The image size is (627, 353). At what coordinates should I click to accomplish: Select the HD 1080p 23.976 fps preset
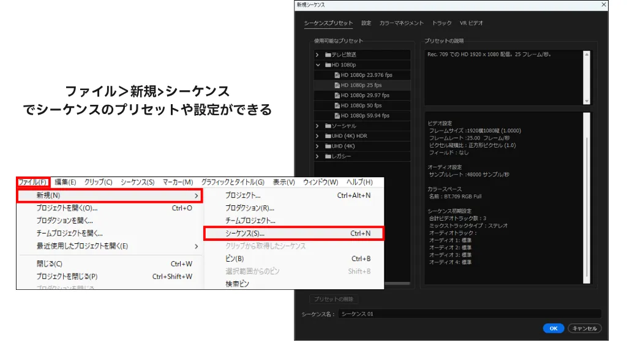(362, 75)
